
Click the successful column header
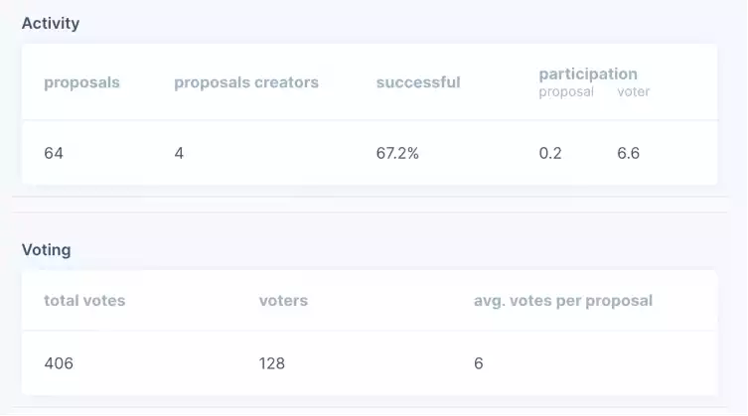(418, 82)
